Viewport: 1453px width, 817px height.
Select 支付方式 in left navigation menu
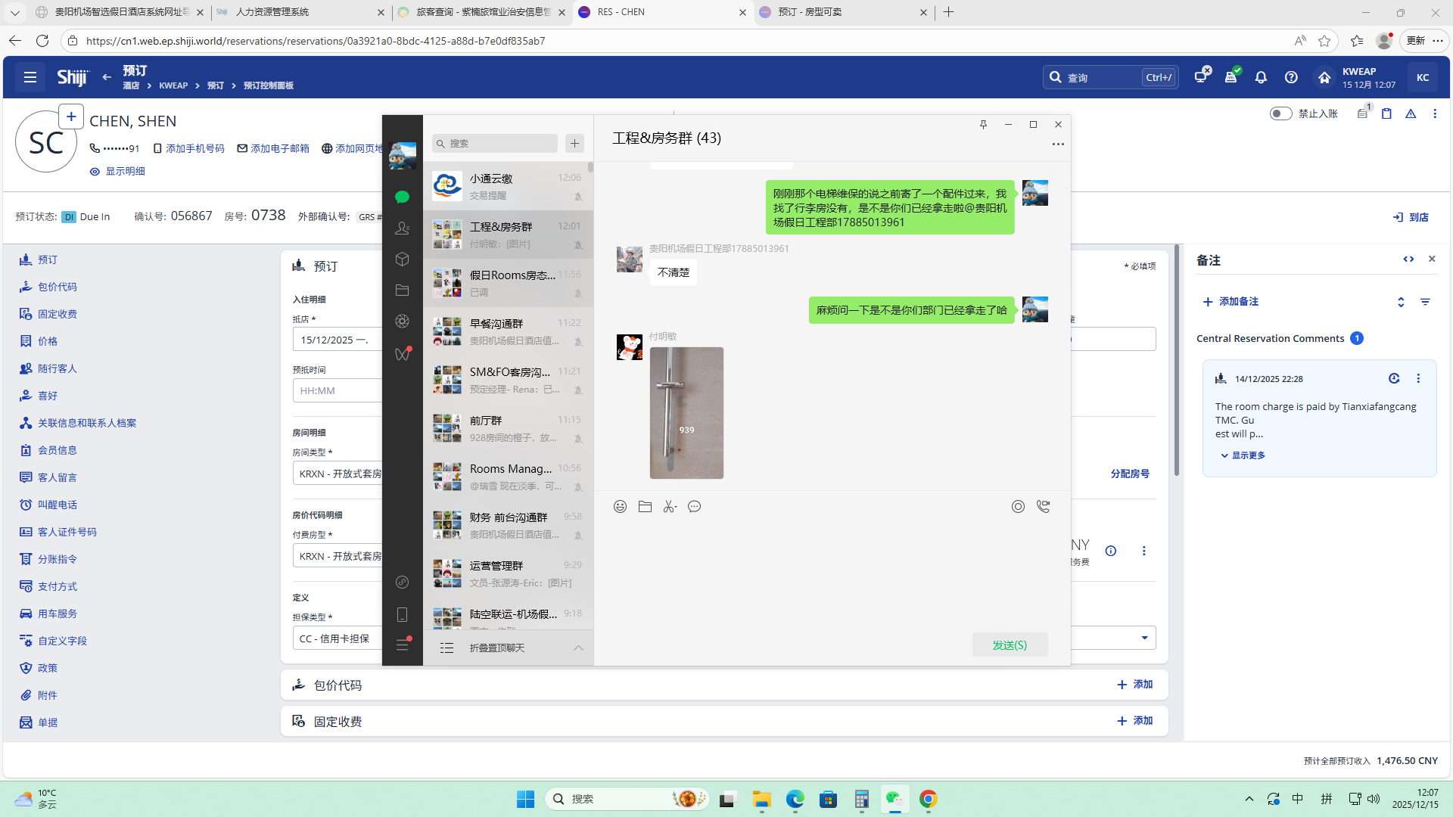pyautogui.click(x=58, y=586)
